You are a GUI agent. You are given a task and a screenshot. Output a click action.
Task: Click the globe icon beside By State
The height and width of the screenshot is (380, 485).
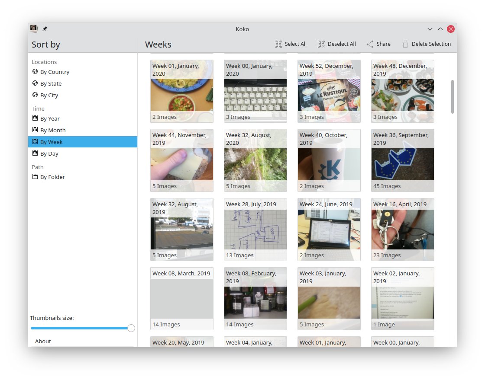tap(35, 83)
